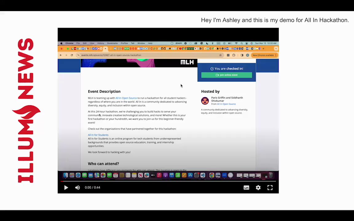Viewport: 354px width, 221px height.
Task: Open the All In Open Source description link
Action: (126, 98)
